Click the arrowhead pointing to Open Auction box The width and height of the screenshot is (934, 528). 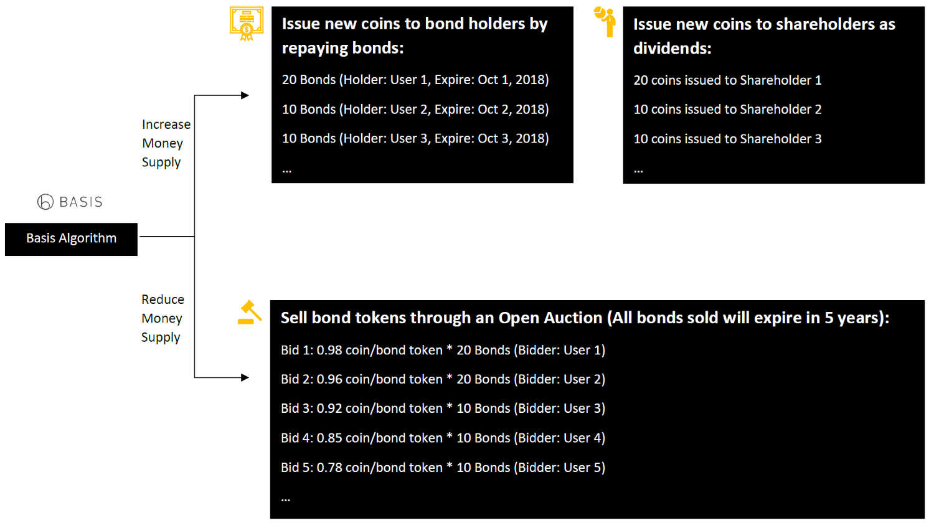pos(245,377)
